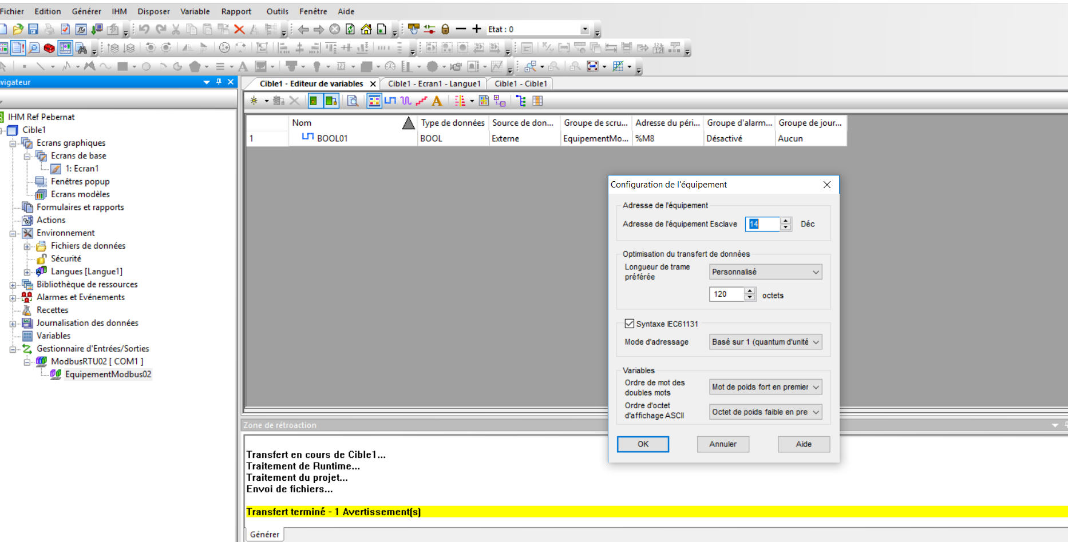Collapse the Environnement tree node
This screenshot has width=1068, height=542.
13,233
